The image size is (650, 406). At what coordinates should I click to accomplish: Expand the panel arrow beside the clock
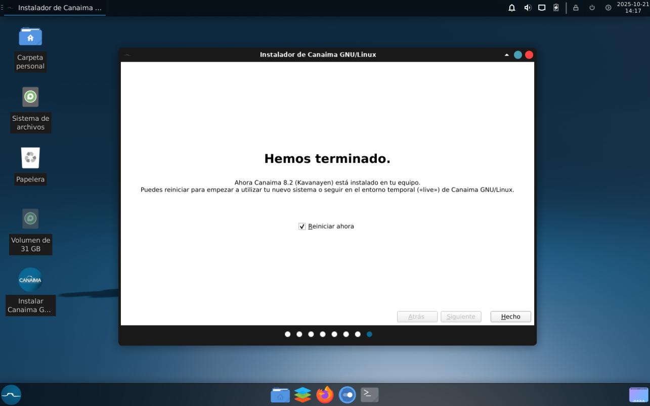[x=608, y=8]
